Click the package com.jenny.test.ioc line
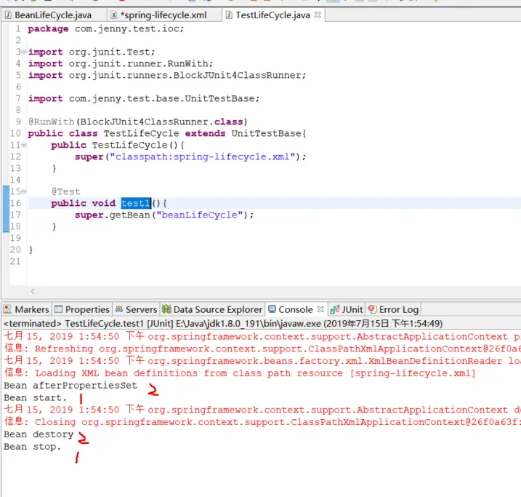The image size is (521, 497). tap(105, 28)
